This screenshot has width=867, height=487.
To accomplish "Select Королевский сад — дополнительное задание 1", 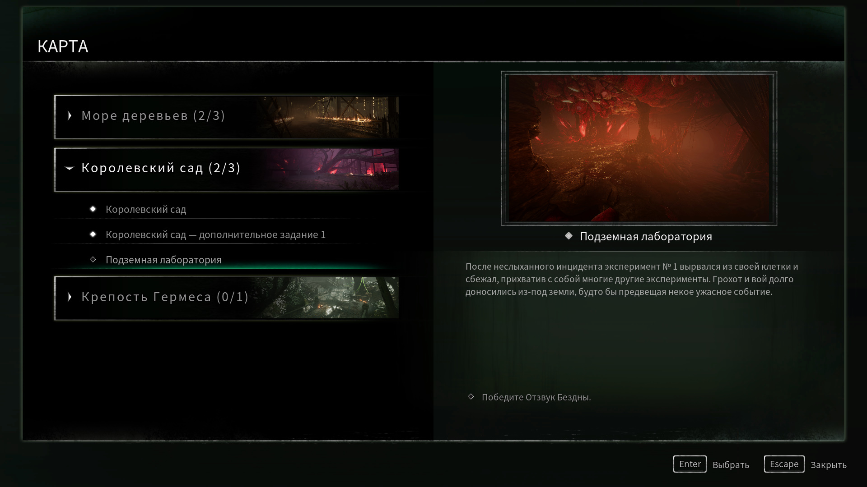I will click(215, 234).
